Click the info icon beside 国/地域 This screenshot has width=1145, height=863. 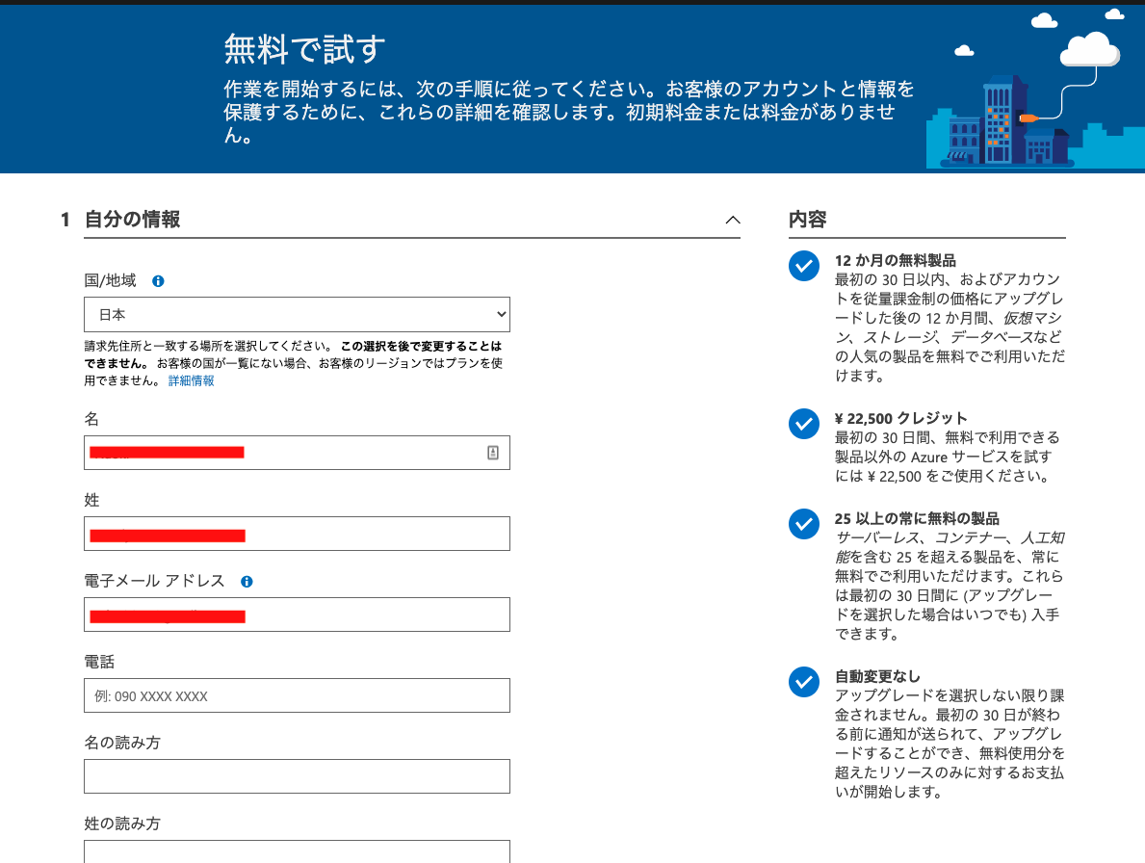tap(158, 280)
